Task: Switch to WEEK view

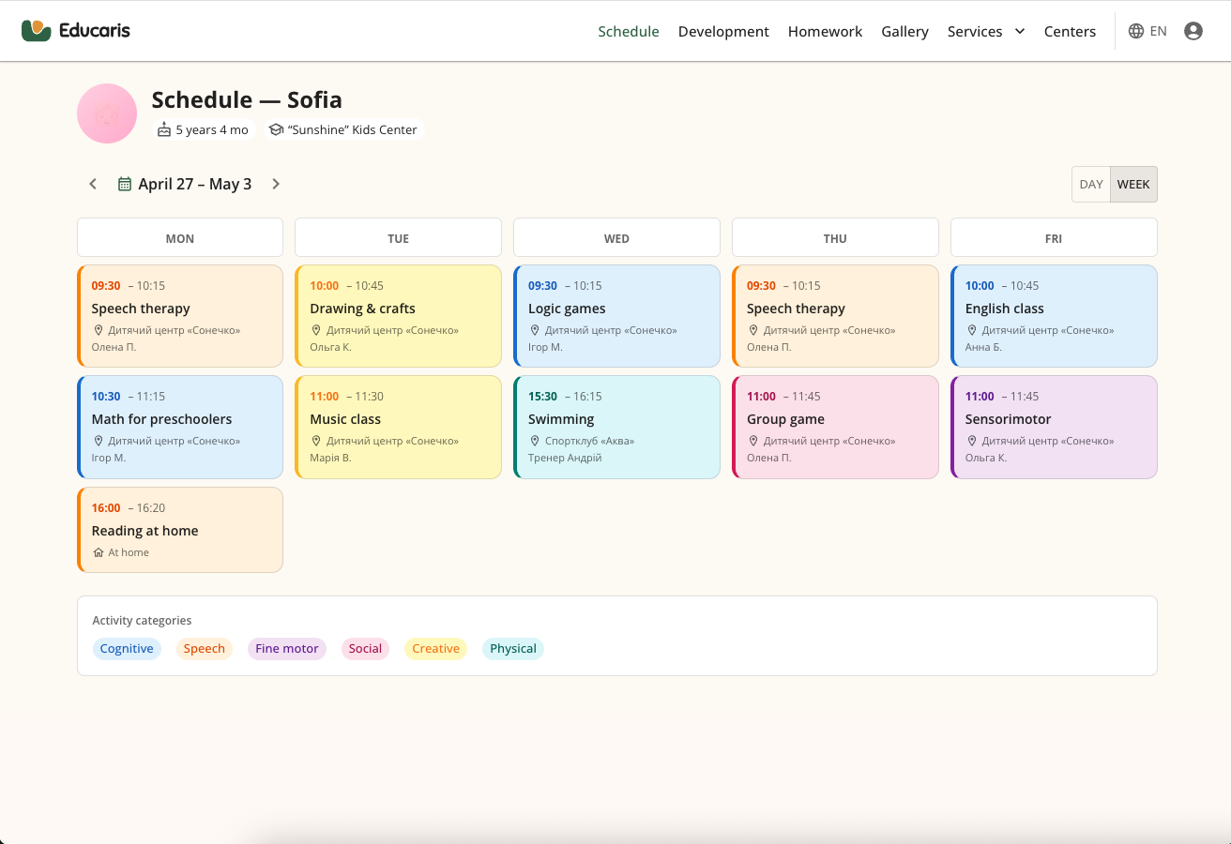Action: click(1133, 184)
